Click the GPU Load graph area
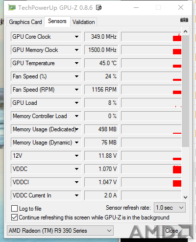The width and height of the screenshot is (196, 242). click(151, 103)
